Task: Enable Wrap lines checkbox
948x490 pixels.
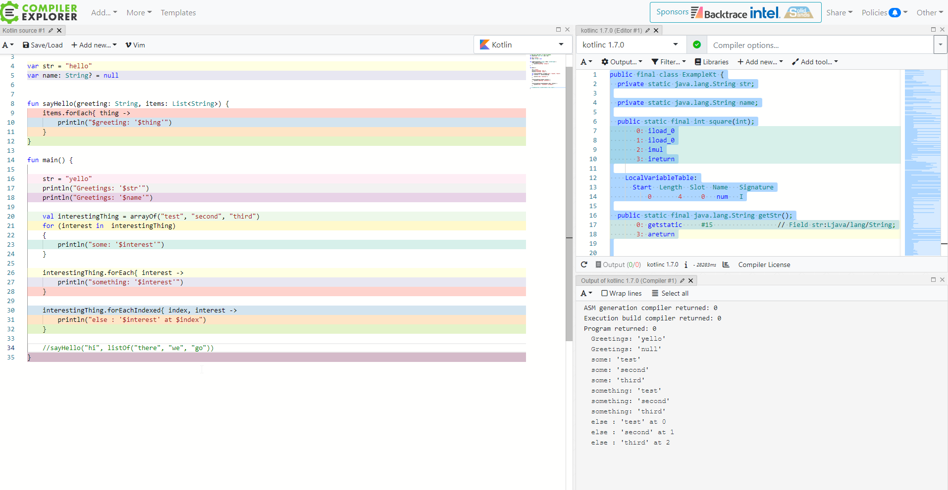Action: [604, 293]
